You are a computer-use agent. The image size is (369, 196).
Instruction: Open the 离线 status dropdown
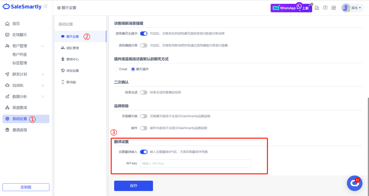(x=356, y=8)
